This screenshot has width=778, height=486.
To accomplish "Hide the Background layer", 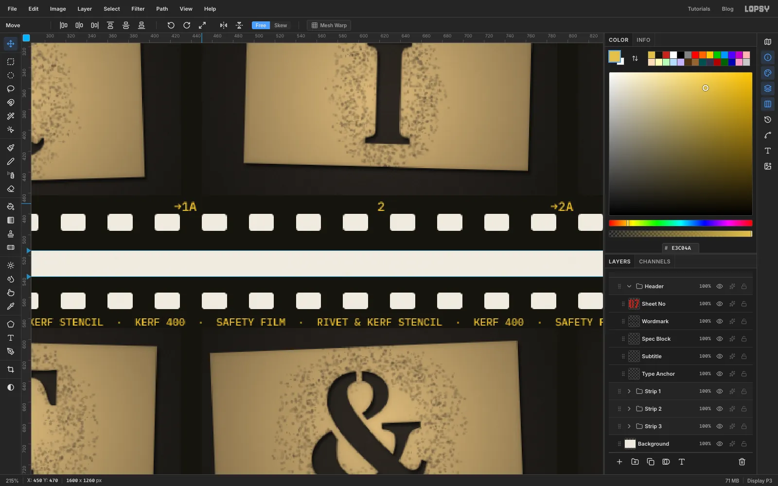I will (x=720, y=444).
